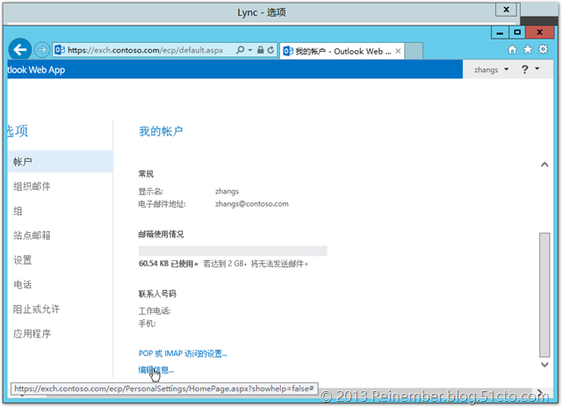Expand the zhangs user dropdown
This screenshot has width=562, height=407.
click(x=491, y=69)
